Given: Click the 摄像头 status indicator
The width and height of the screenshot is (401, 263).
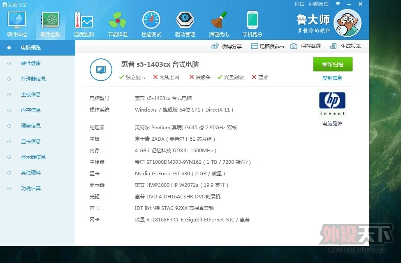Looking at the screenshot, I should [200, 77].
